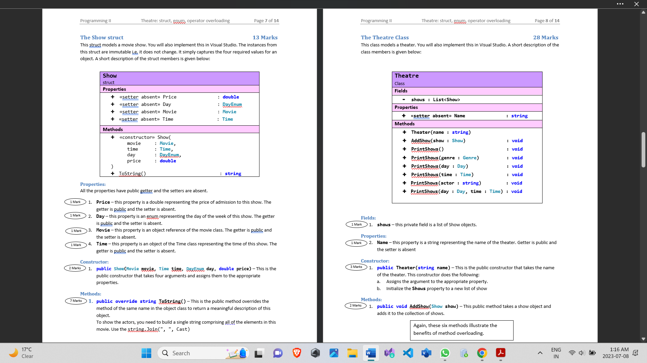The image size is (647, 363).
Task: Open Visual Studio from taskbar
Action: 389,353
